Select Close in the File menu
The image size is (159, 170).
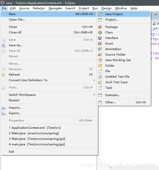(48, 27)
